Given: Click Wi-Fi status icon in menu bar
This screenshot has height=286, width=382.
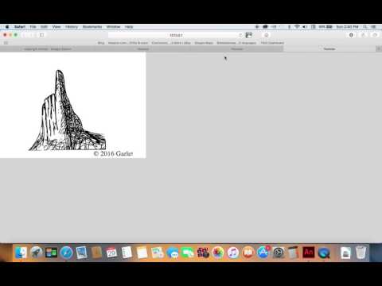Looking at the screenshot, I should click(297, 27).
